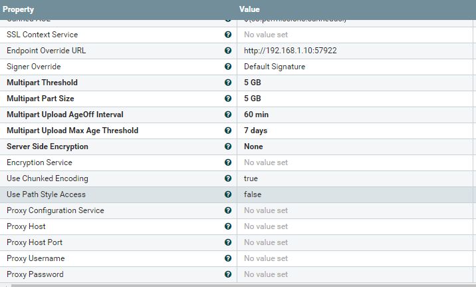Viewport: 476px width, 287px height.
Task: Select the Server Side Encryption property name
Action: pyautogui.click(x=47, y=146)
